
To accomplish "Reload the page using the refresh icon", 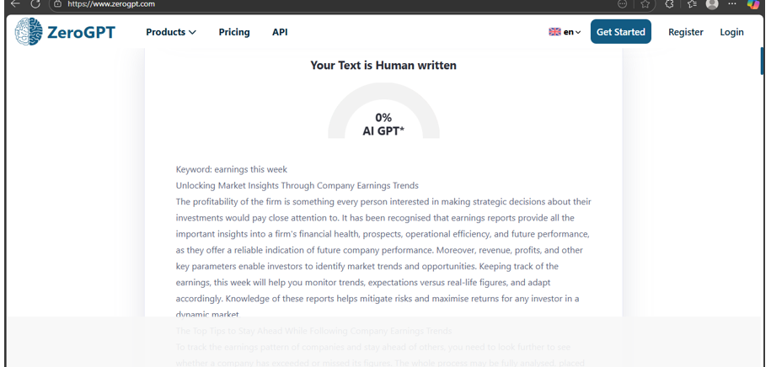I will [x=35, y=4].
